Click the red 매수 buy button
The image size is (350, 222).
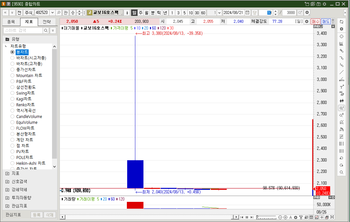(316, 21)
